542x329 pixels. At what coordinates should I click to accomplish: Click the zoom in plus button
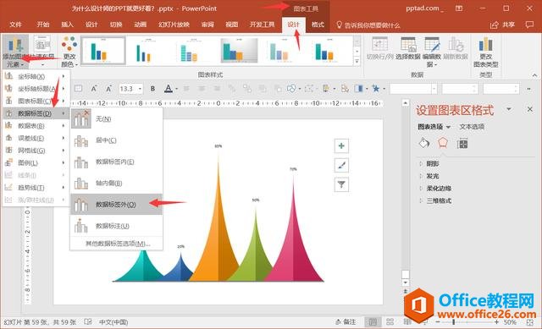tap(496, 322)
